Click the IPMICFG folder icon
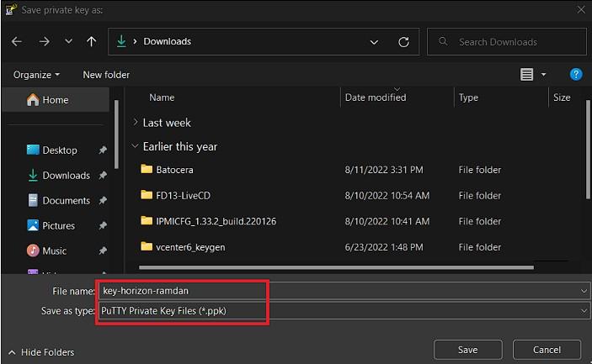This screenshot has height=364, width=592. [147, 220]
